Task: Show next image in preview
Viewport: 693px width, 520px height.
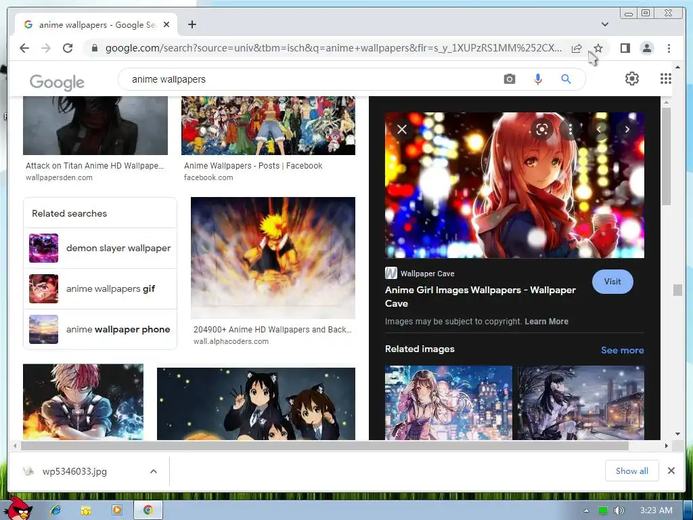Action: 627,129
